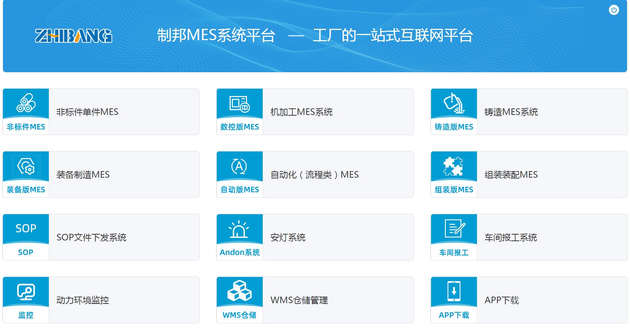Image resolution: width=630 pixels, height=328 pixels.
Task: Select the WMS仓储 stacked boxes icon
Action: click(x=239, y=291)
